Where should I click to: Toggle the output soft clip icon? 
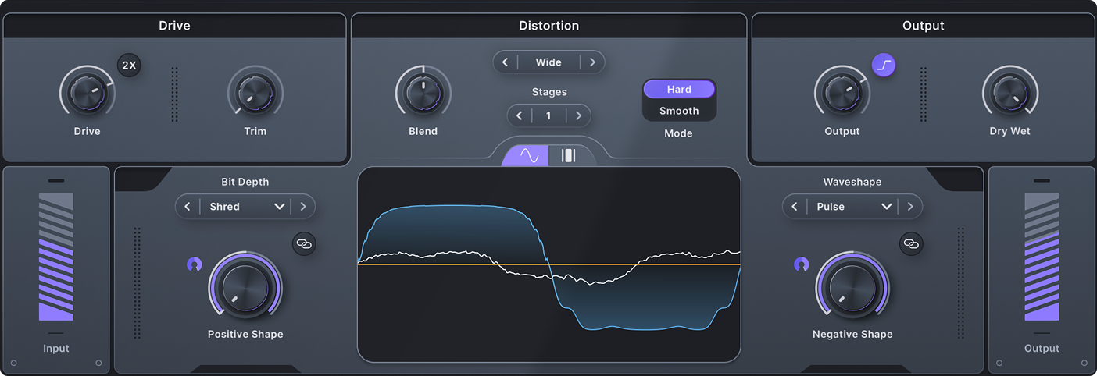point(884,66)
